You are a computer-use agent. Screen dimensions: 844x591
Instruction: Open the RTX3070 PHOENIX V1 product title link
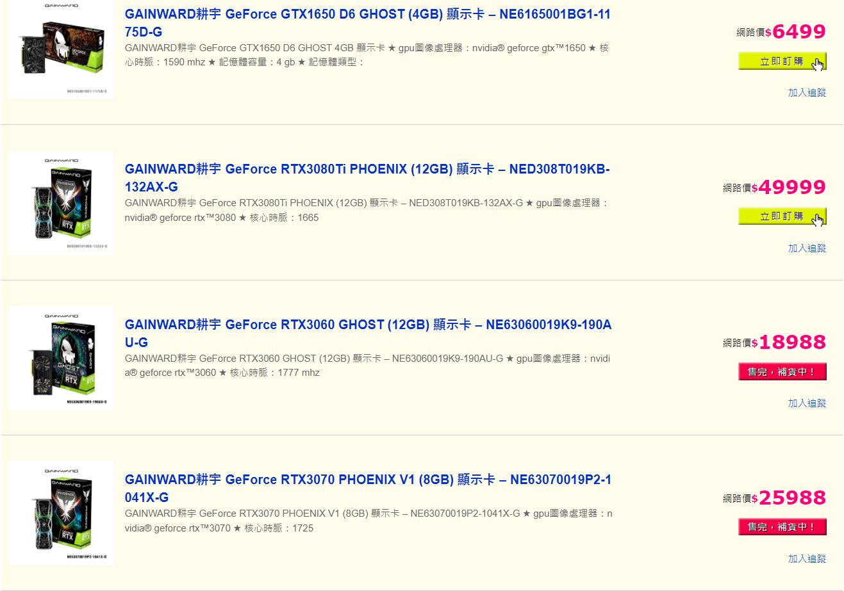click(x=368, y=489)
